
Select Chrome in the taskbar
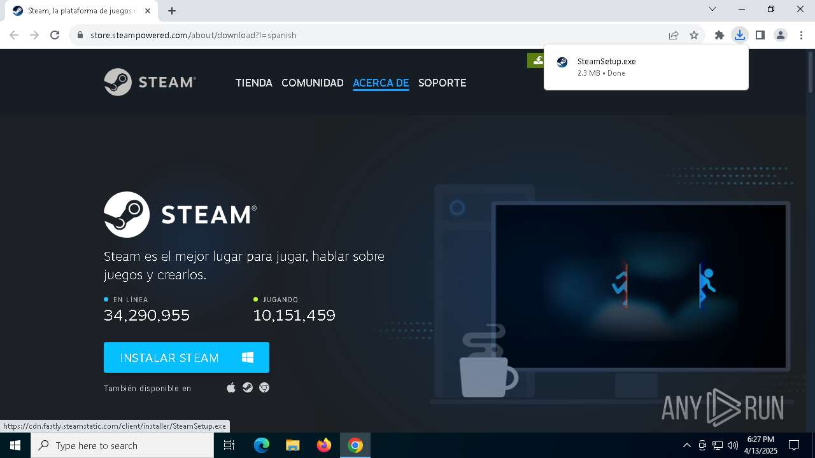pyautogui.click(x=355, y=445)
